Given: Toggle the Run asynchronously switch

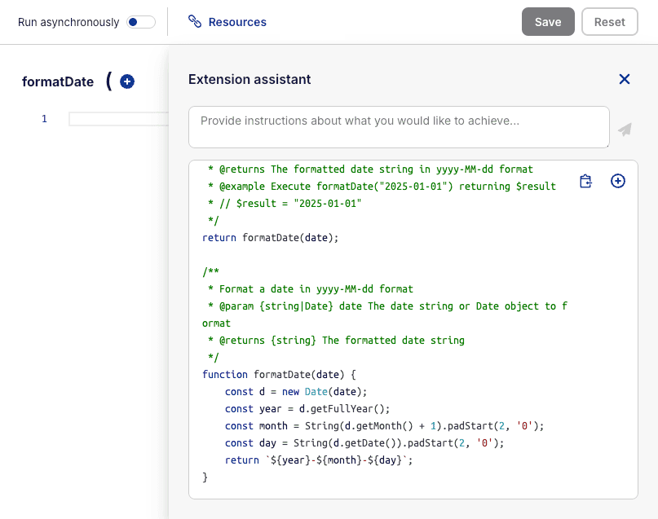Looking at the screenshot, I should (141, 22).
